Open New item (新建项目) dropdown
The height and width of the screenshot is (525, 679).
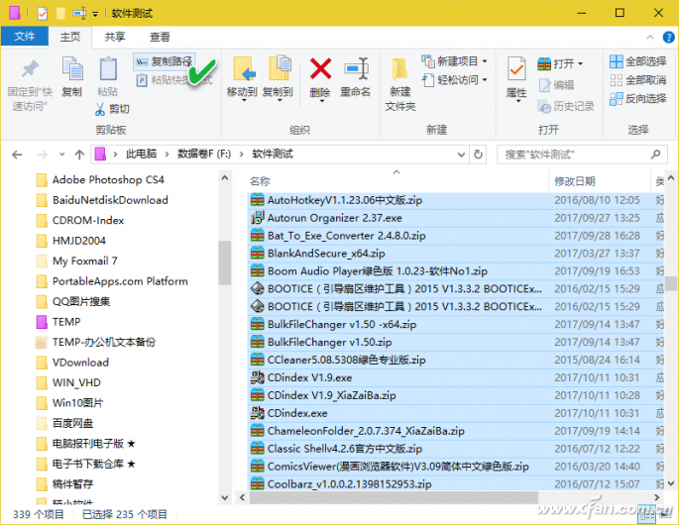[x=455, y=61]
